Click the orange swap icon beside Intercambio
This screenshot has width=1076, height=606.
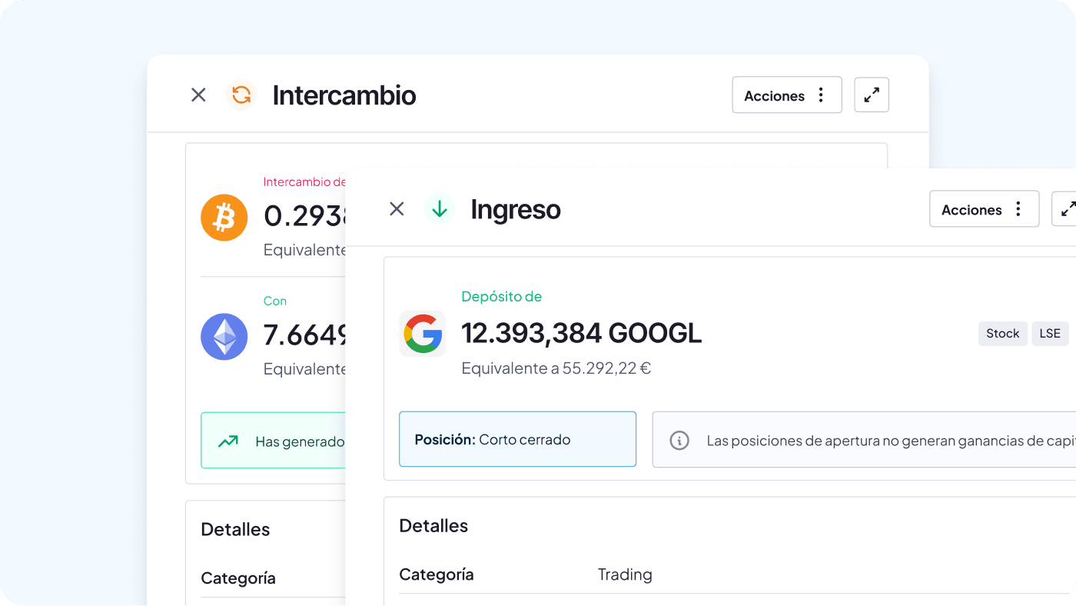pyautogui.click(x=241, y=95)
